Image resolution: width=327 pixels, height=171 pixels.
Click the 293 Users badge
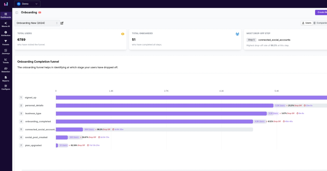click(74, 138)
